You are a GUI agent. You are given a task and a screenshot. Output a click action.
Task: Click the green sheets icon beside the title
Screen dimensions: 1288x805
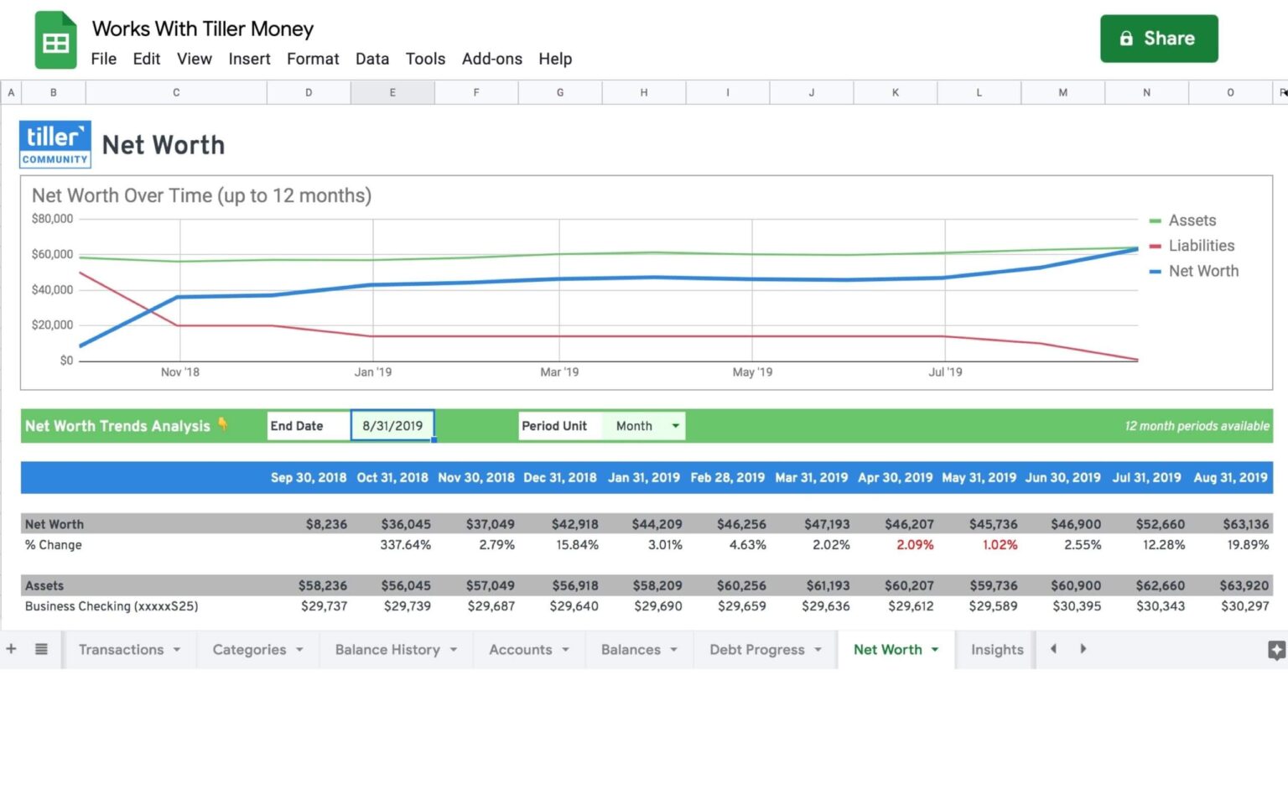point(55,39)
